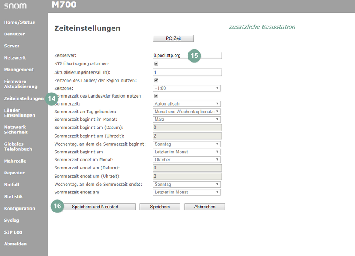
Task: Toggle NTP Übertragung erlauben checkbox
Action: pos(156,64)
